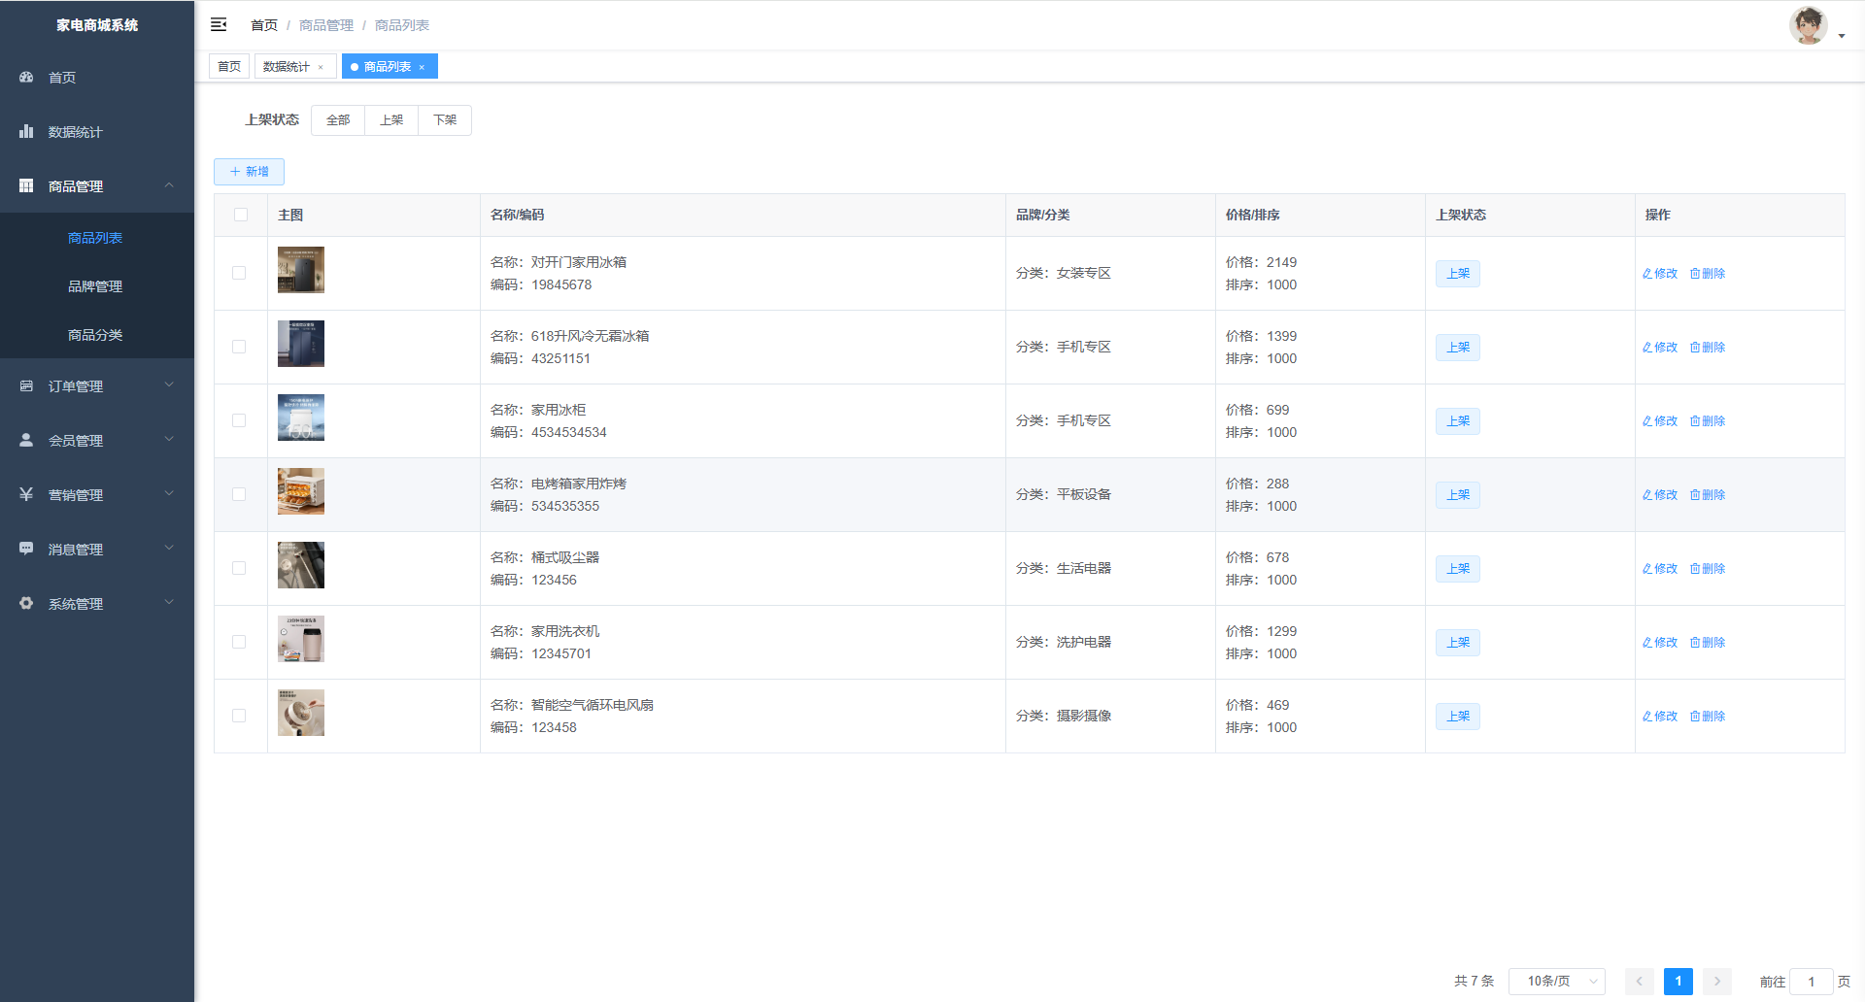The image size is (1865, 1002).
Task: Click edit icon for 家用冰柜 row
Action: coord(1647,421)
